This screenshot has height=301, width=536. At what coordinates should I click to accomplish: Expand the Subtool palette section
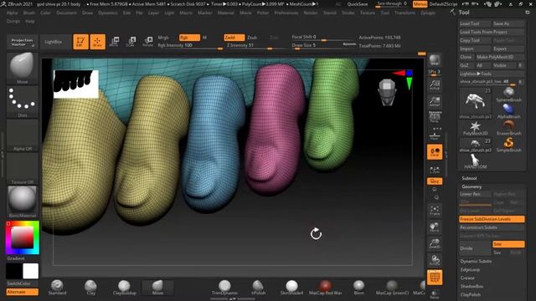point(469,178)
